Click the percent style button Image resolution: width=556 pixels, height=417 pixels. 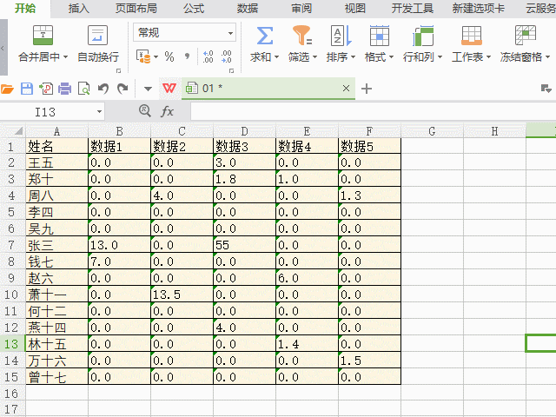point(169,56)
